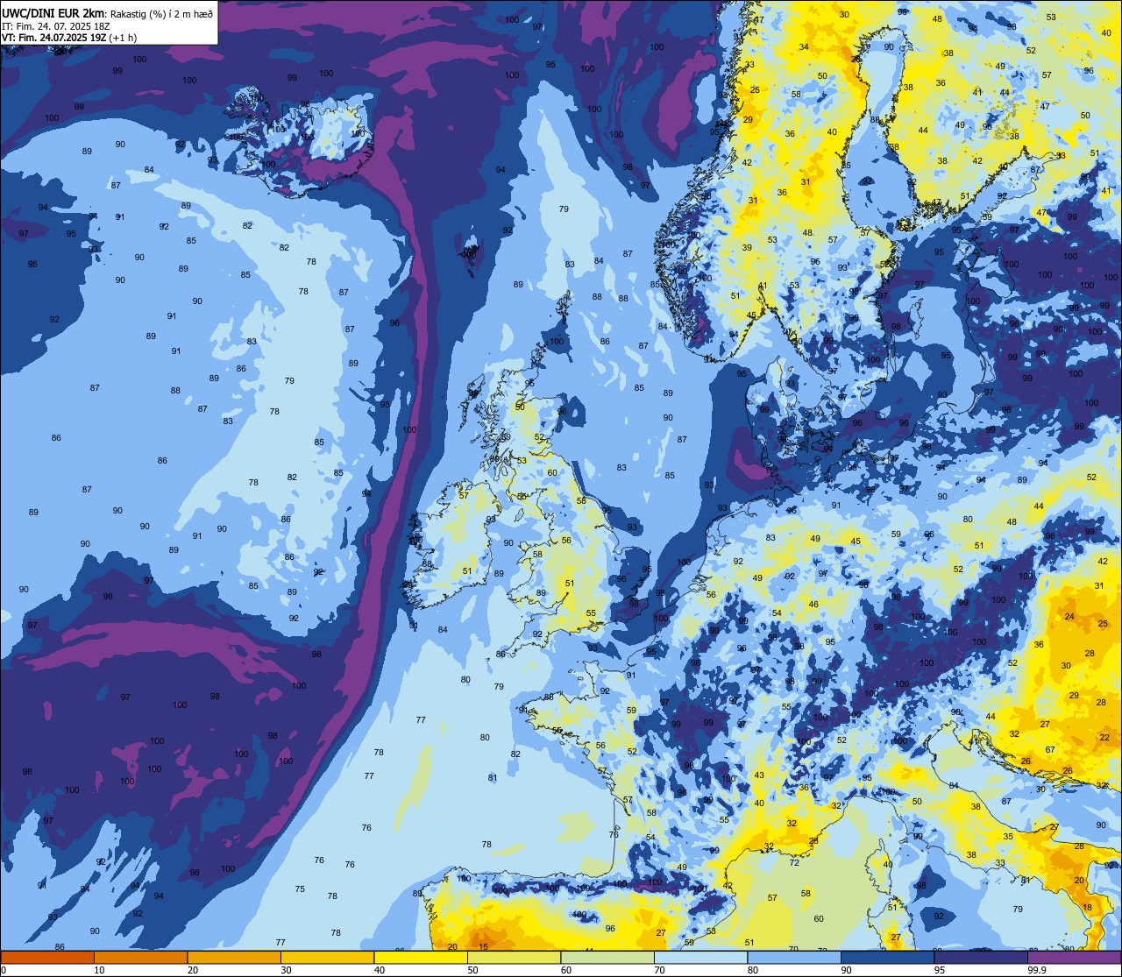Select the 80–90% light blue legend swatch
The image size is (1122, 977).
coord(794,957)
